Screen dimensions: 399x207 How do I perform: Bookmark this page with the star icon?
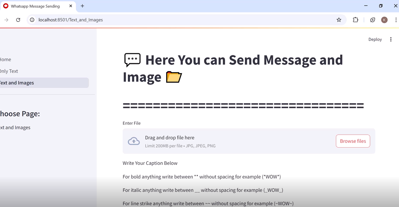point(339,20)
